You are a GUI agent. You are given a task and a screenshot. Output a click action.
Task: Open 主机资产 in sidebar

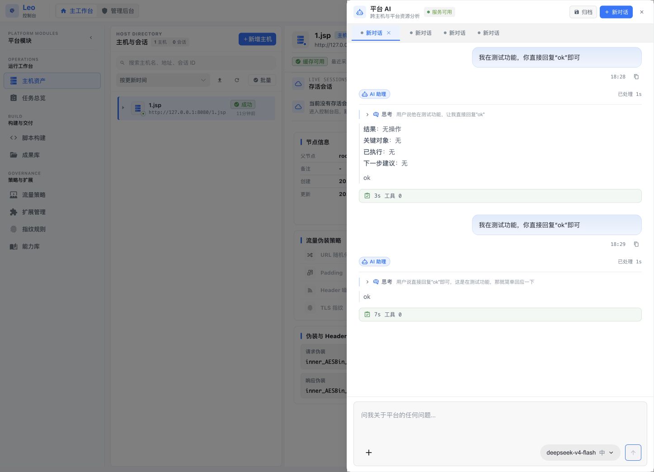[52, 81]
